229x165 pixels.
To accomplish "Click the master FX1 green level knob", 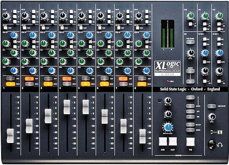I will [205, 16].
